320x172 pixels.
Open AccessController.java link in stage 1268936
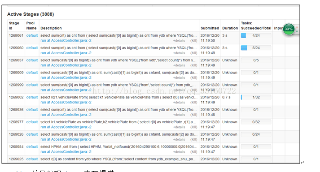pyautogui.click(x=66, y=115)
